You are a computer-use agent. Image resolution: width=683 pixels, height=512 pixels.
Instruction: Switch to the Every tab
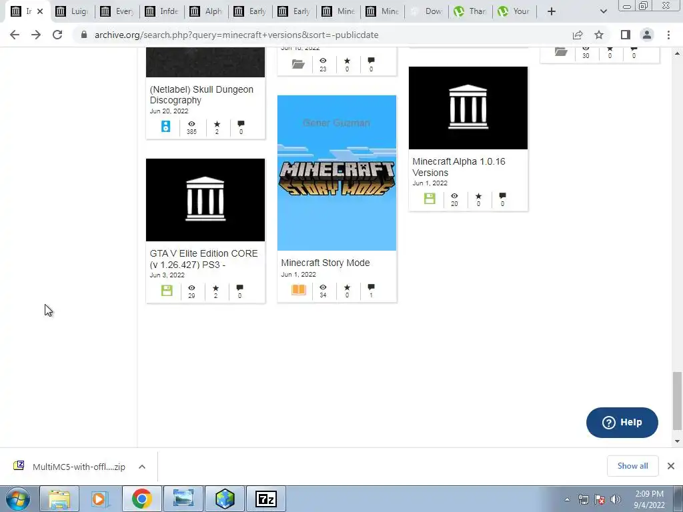pos(117,11)
